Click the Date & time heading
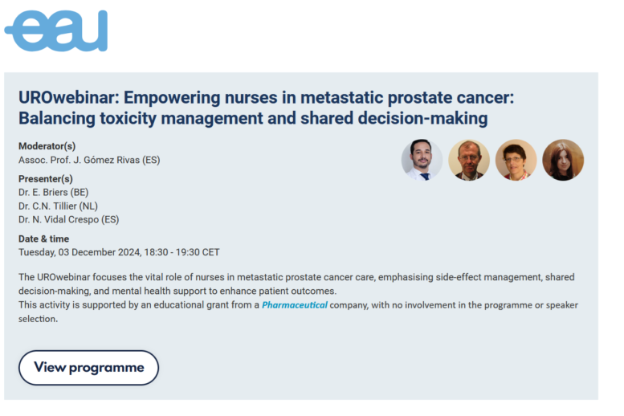This screenshot has width=624, height=416. tap(43, 239)
